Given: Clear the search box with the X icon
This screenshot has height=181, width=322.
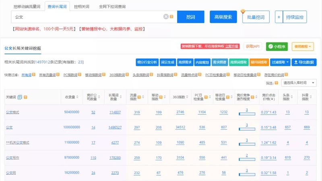Looking at the screenshot, I should [x=165, y=17].
